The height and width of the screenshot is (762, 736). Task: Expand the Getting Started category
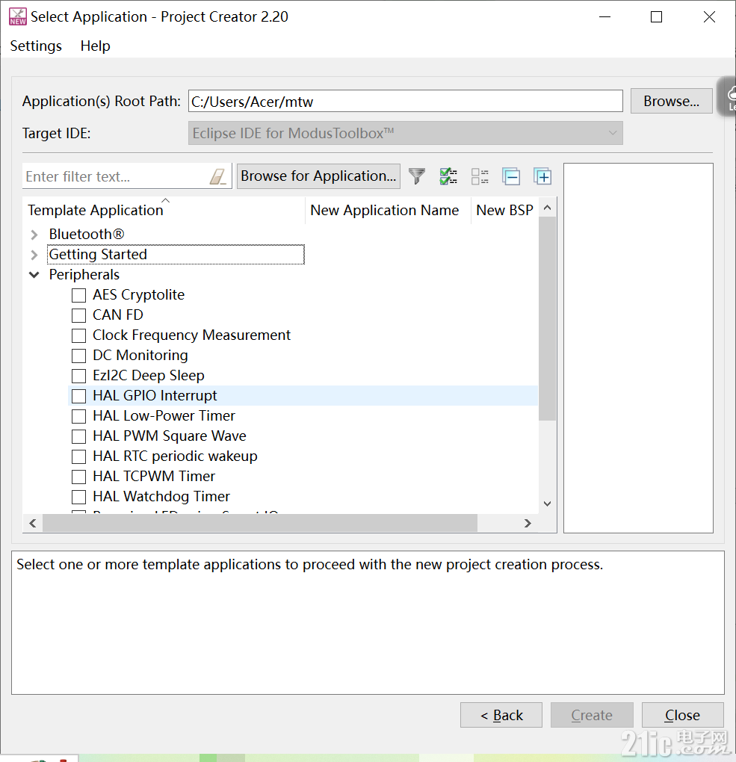click(x=34, y=255)
